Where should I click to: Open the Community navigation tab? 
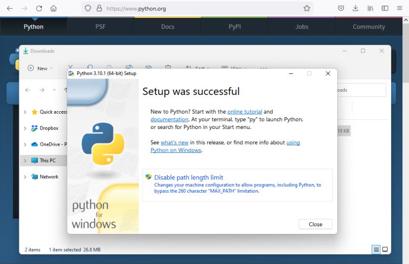[x=369, y=27]
